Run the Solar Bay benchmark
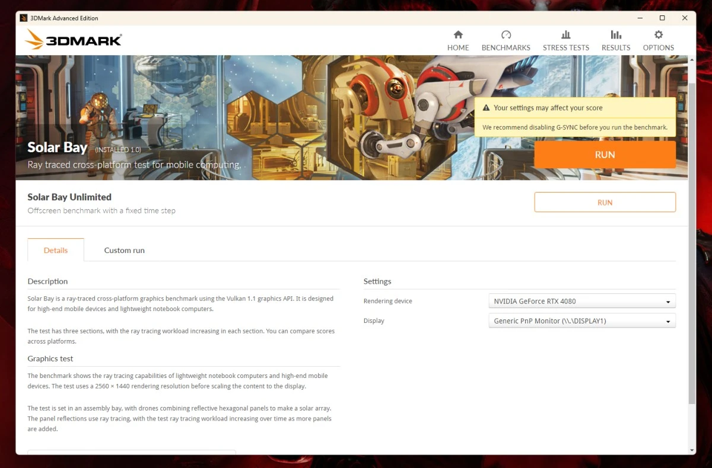Viewport: 712px width, 468px height. pos(605,154)
